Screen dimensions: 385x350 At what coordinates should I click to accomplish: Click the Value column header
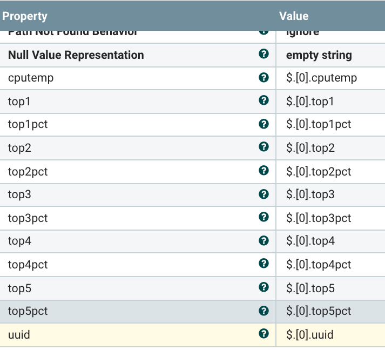[x=294, y=16]
